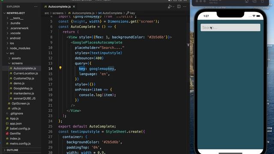This screenshot has height=154, width=274.
Task: Click the Autocomplete.js breadcrumb segment
Action: tap(83, 13)
